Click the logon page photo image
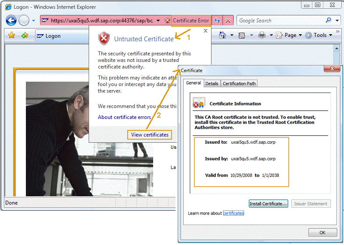The height and width of the screenshot is (245, 344). pyautogui.click(x=90, y=139)
